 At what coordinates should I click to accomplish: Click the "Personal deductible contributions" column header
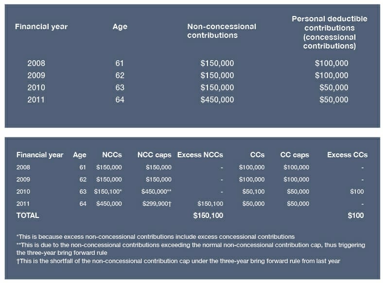coord(329,32)
